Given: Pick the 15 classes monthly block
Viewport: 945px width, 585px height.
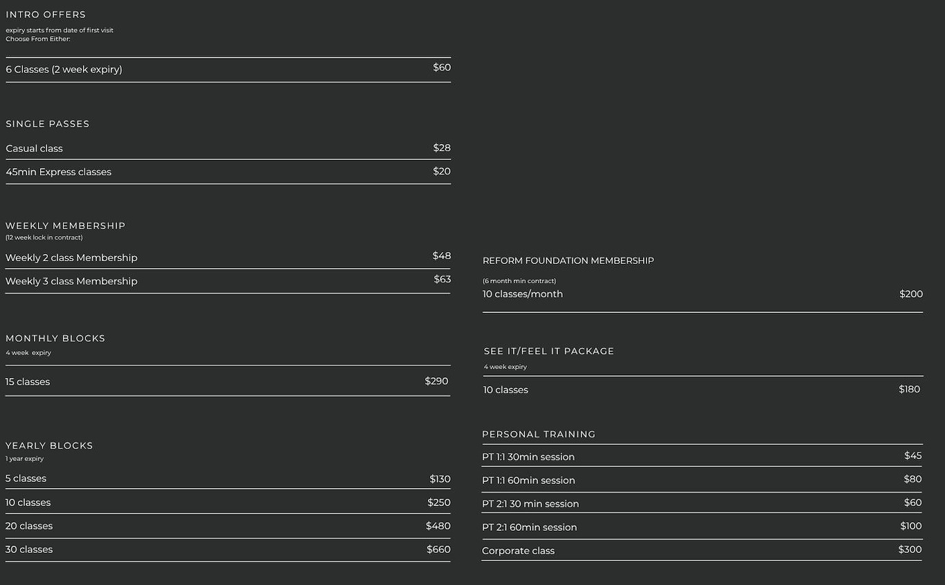Looking at the screenshot, I should coord(228,381).
